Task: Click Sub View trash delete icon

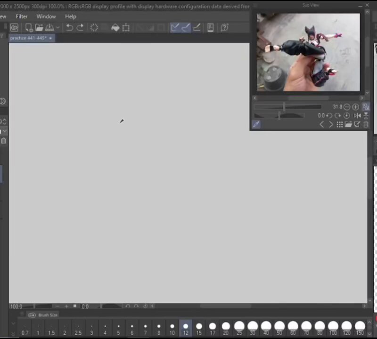Action: point(366,124)
